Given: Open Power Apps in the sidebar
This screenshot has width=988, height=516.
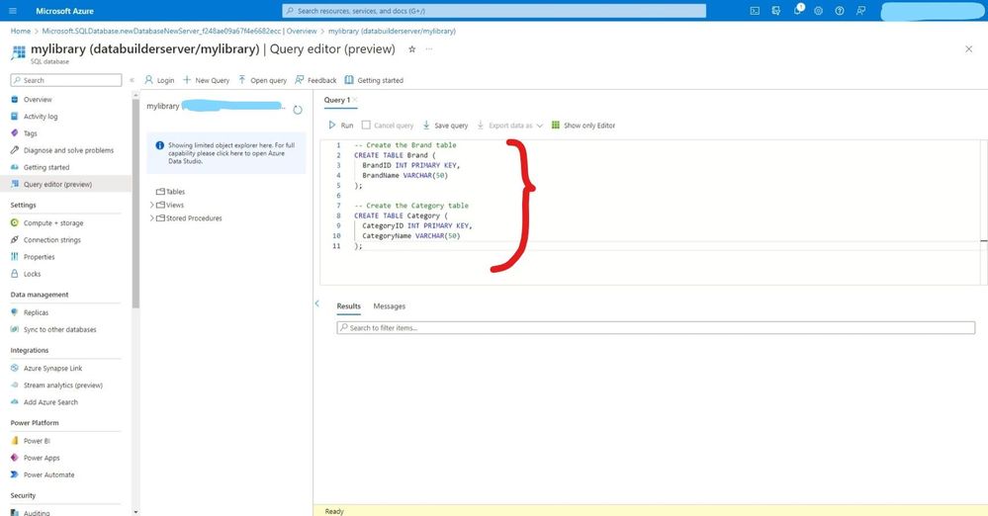Looking at the screenshot, I should (x=42, y=458).
